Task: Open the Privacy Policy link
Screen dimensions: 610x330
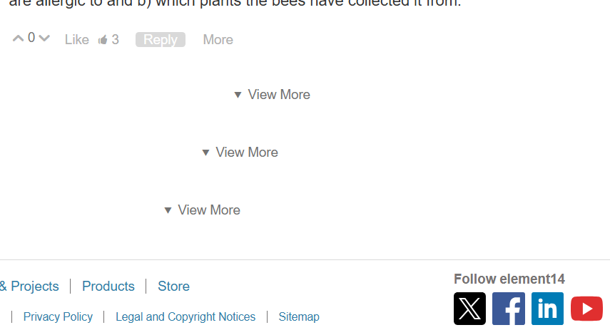Action: tap(58, 316)
